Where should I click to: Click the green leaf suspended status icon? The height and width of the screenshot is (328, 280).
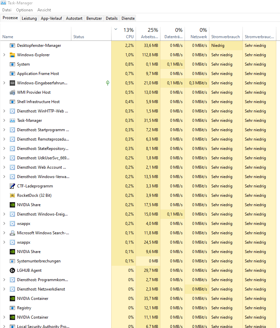click(108, 83)
